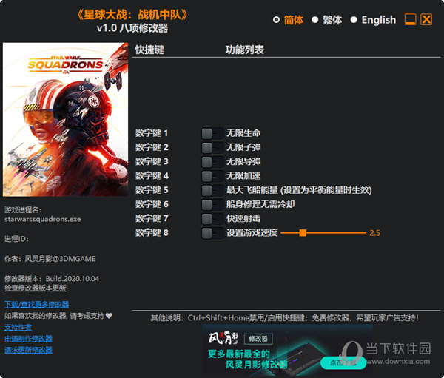The width and height of the screenshot is (444, 378).
Task: Close the trainer with X icon
Action: (x=426, y=19)
